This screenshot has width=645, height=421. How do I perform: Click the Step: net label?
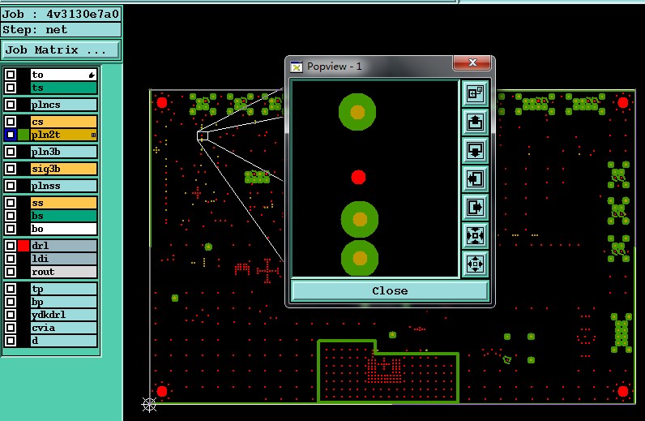pyautogui.click(x=61, y=30)
